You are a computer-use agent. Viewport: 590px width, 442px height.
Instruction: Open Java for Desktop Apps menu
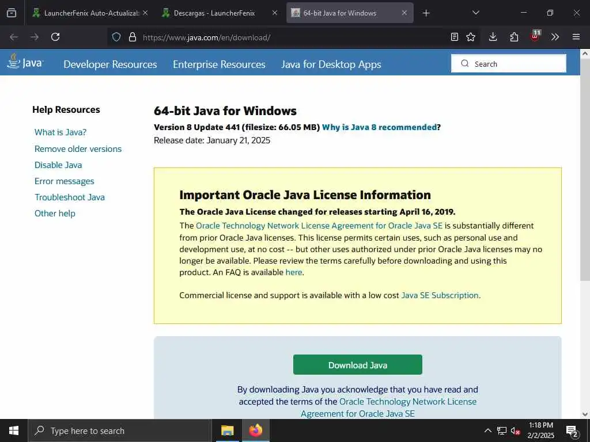331,64
